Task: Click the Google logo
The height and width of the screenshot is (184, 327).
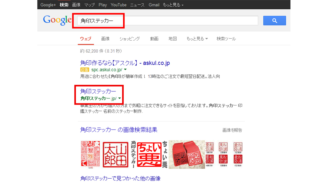Action: click(x=57, y=20)
